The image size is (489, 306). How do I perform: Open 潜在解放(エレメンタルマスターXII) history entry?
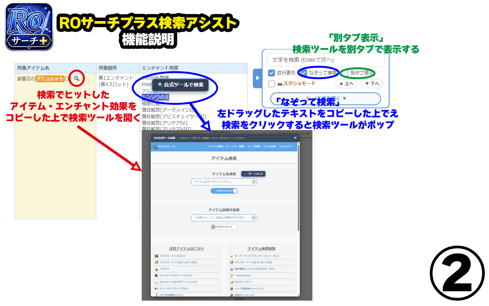click(x=254, y=269)
